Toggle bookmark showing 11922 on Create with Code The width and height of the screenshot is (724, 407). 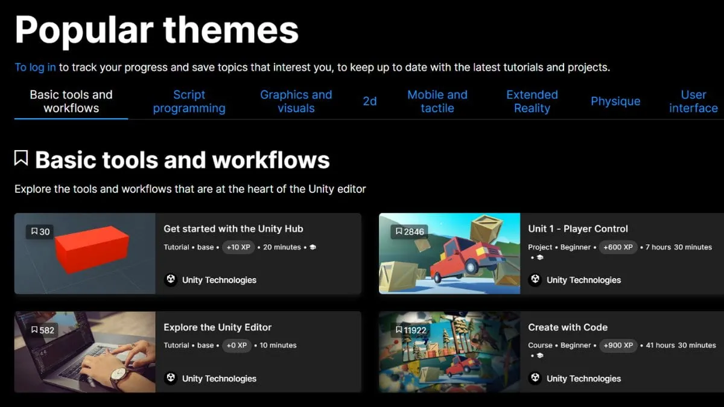pos(399,330)
